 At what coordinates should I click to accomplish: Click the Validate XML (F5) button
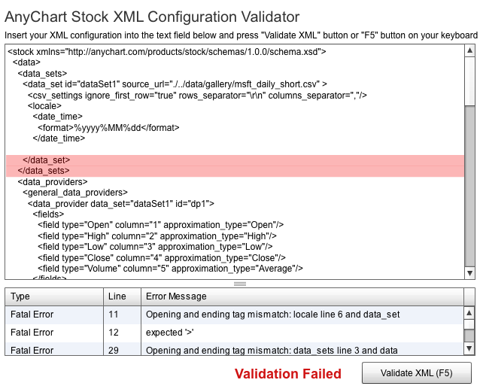pos(417,373)
